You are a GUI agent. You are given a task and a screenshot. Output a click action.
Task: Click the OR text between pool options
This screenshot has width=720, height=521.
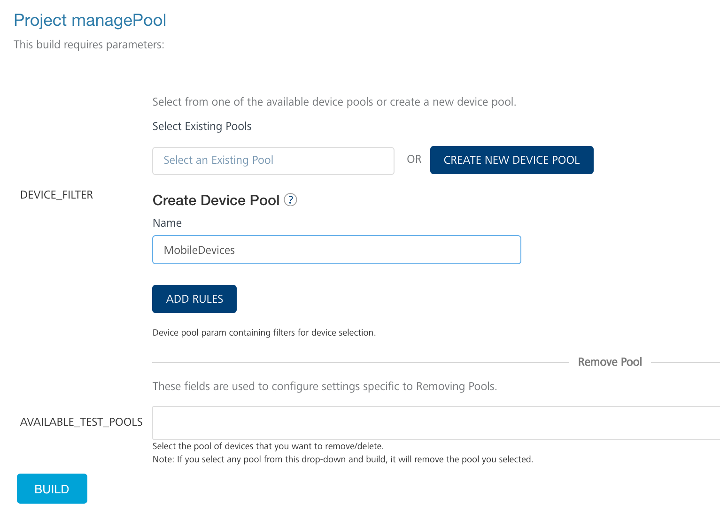414,160
